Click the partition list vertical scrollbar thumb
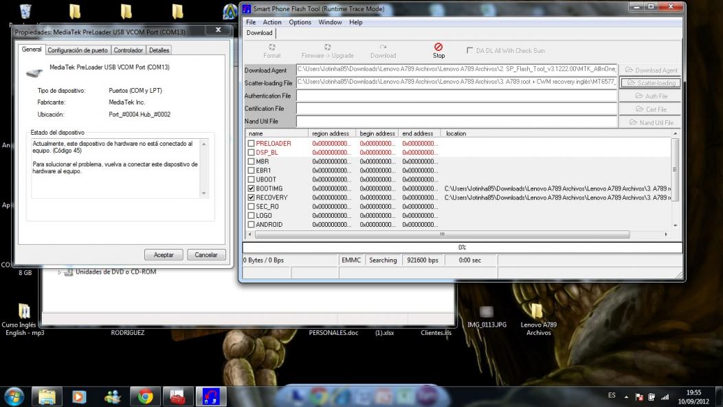The width and height of the screenshot is (723, 407). tap(675, 169)
